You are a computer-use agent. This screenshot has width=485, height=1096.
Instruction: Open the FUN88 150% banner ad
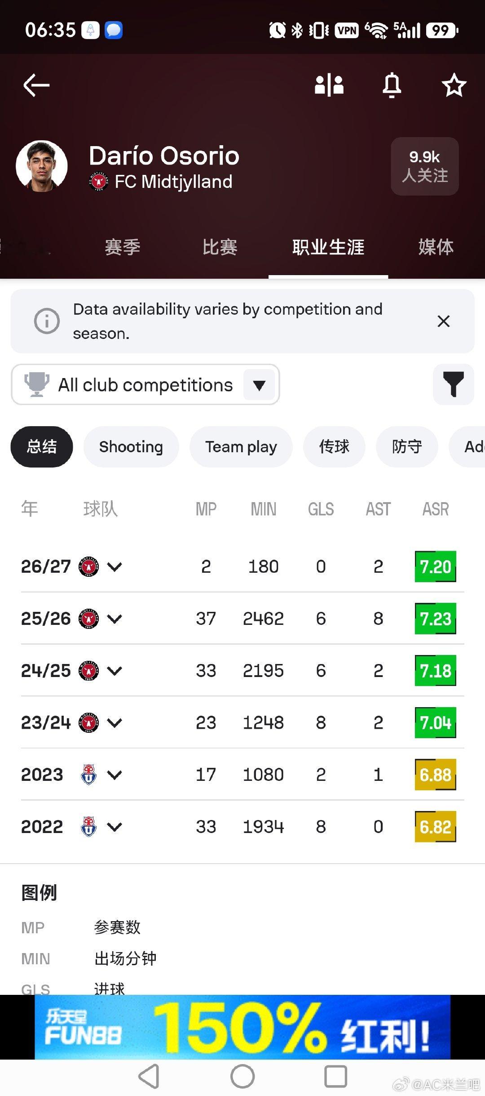pyautogui.click(x=242, y=1027)
